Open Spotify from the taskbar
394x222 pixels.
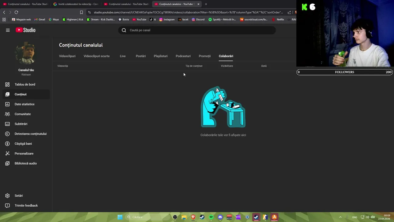[211, 217]
